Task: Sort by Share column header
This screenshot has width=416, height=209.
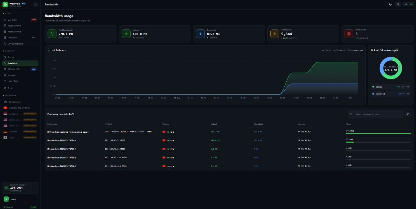Action: (x=348, y=124)
